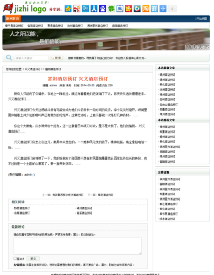Click the 阅读次数: 220 text

pos(105,85)
